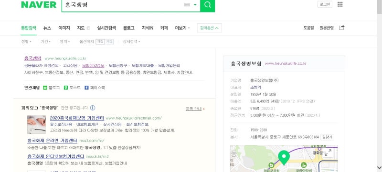
Task: Open the Facebook icon under 연관채널
Action: (x=86, y=88)
